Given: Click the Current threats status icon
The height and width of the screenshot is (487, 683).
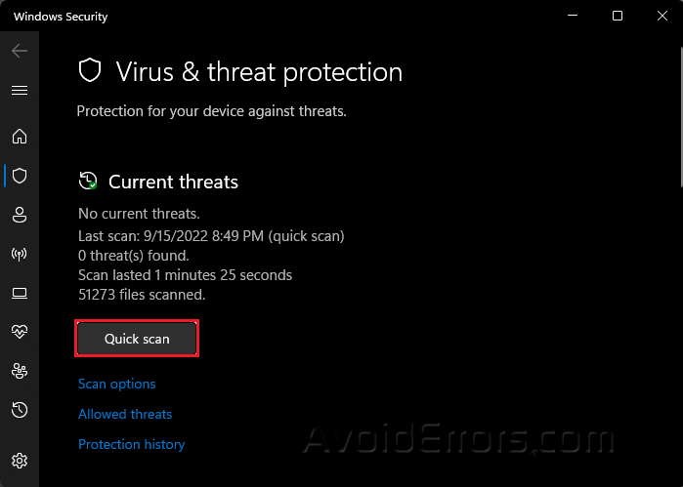Looking at the screenshot, I should click(88, 182).
